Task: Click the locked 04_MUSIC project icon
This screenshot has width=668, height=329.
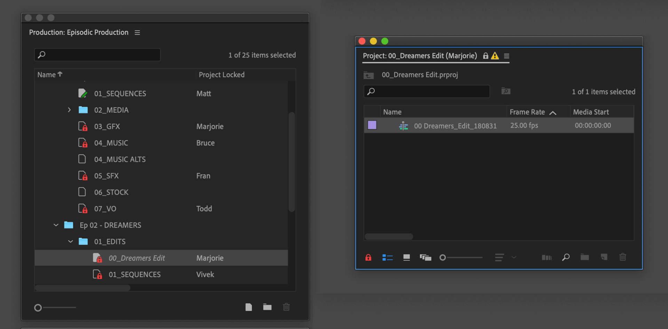Action: point(83,143)
